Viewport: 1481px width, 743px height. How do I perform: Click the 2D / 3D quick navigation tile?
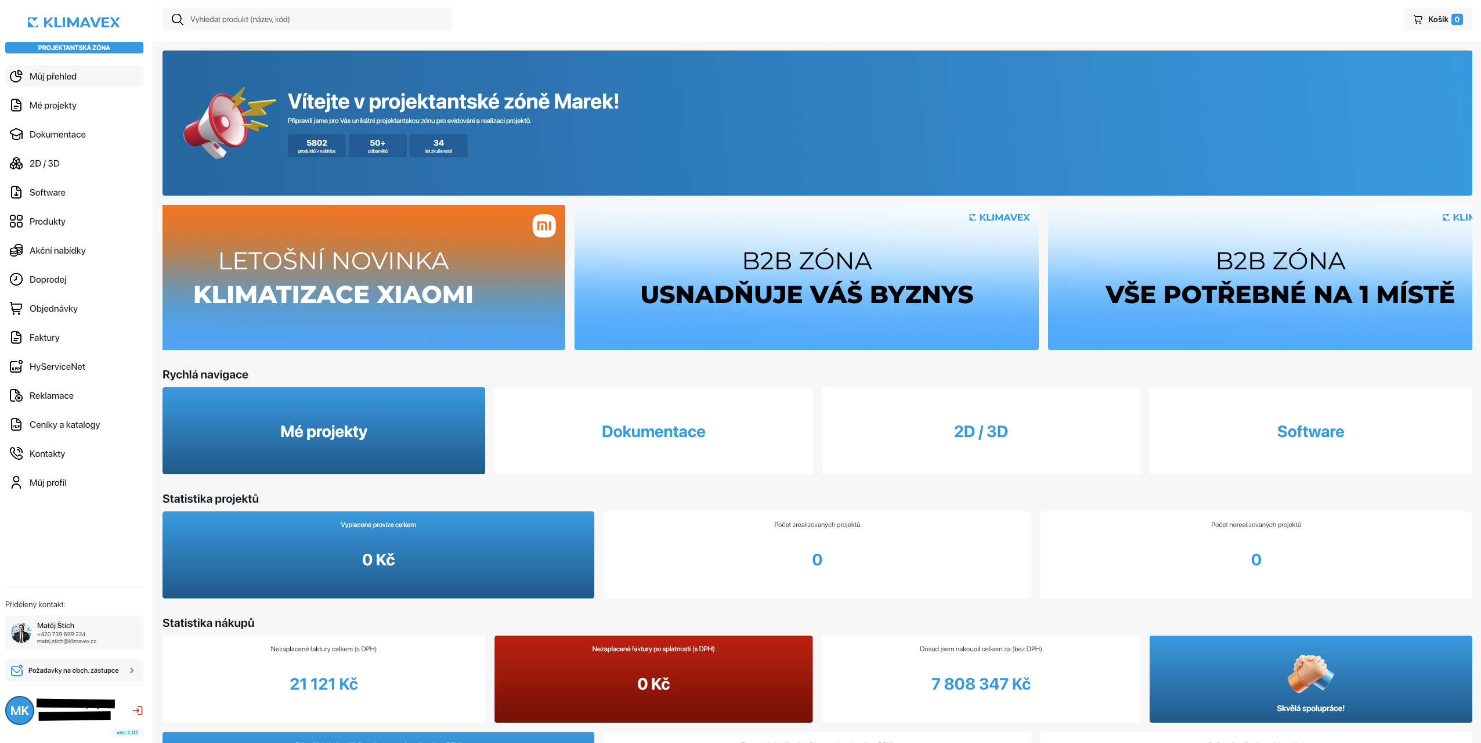(x=981, y=431)
